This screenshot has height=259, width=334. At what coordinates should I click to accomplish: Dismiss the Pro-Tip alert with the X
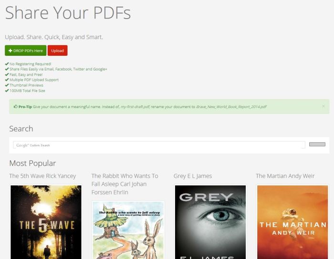click(x=323, y=106)
